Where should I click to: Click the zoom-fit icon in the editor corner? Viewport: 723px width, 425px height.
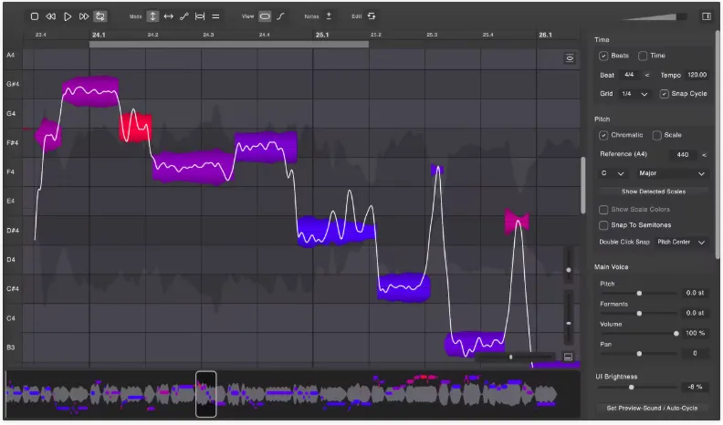[x=570, y=58]
